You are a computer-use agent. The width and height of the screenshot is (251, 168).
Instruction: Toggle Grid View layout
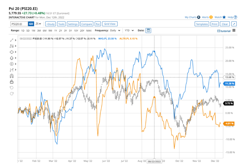(110, 24)
